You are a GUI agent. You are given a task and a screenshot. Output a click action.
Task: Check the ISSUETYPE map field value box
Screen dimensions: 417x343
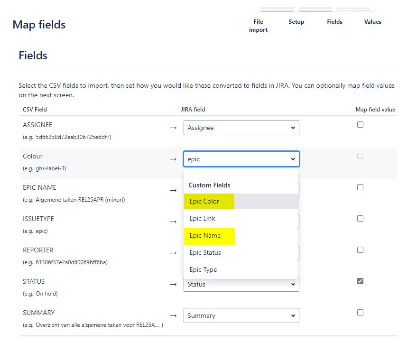[x=360, y=219]
